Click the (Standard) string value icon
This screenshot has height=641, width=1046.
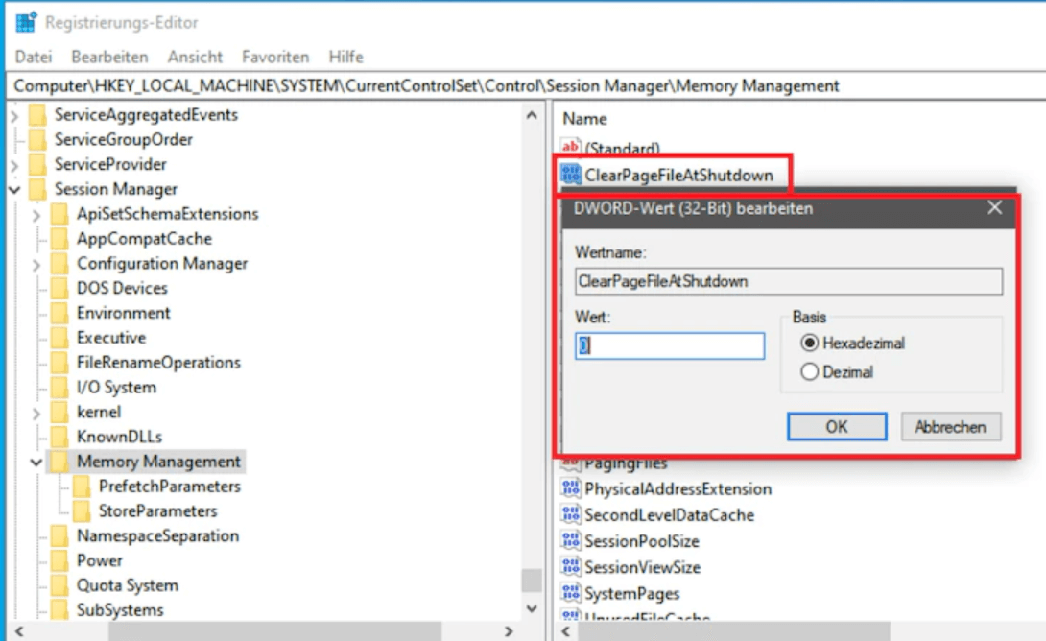(x=571, y=148)
